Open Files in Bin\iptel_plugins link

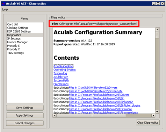(104, 105)
